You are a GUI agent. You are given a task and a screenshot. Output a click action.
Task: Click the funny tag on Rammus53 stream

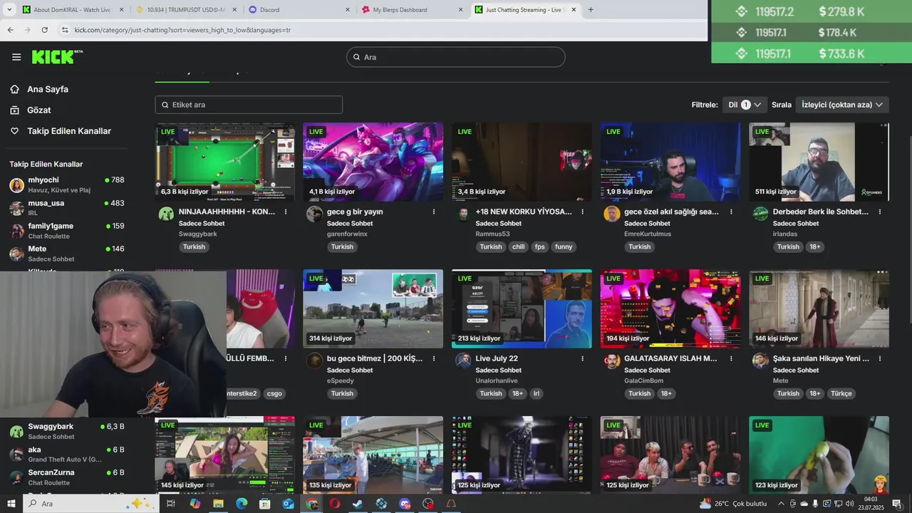(564, 247)
